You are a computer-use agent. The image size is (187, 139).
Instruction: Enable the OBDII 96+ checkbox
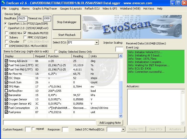tap(6, 33)
